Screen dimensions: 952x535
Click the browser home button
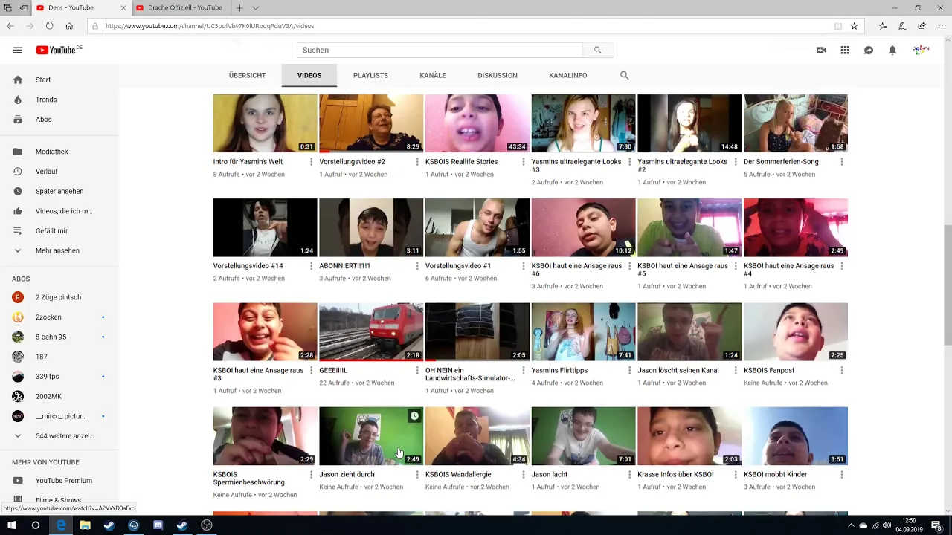click(x=69, y=26)
